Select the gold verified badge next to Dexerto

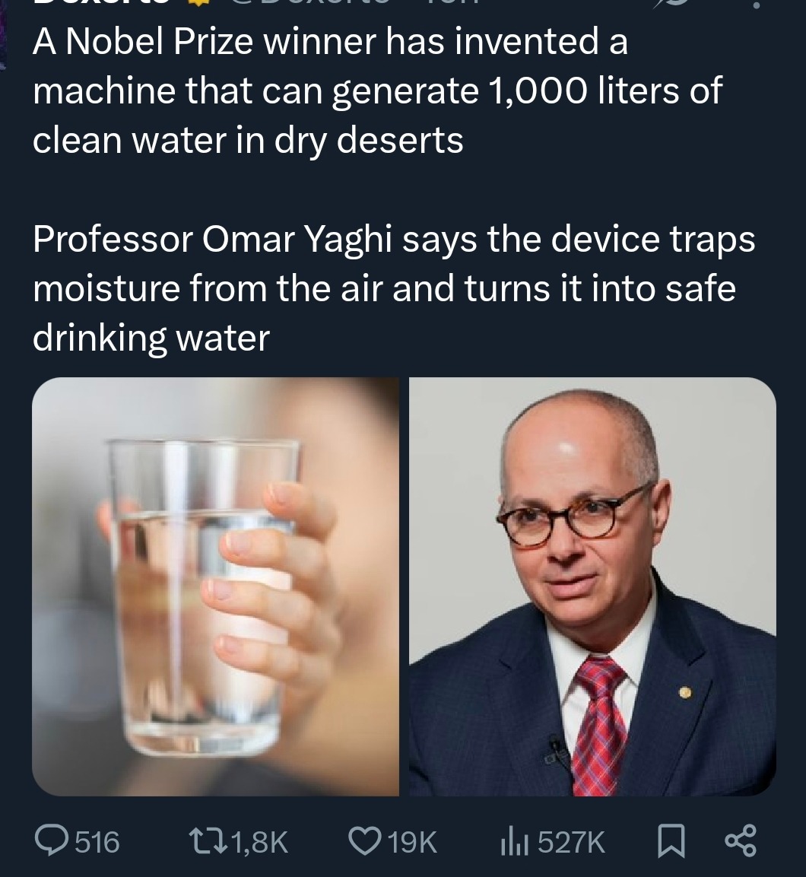[199, 3]
